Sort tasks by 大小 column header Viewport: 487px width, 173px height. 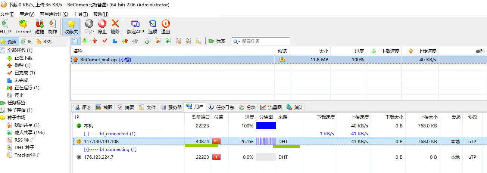pyautogui.click(x=310, y=51)
